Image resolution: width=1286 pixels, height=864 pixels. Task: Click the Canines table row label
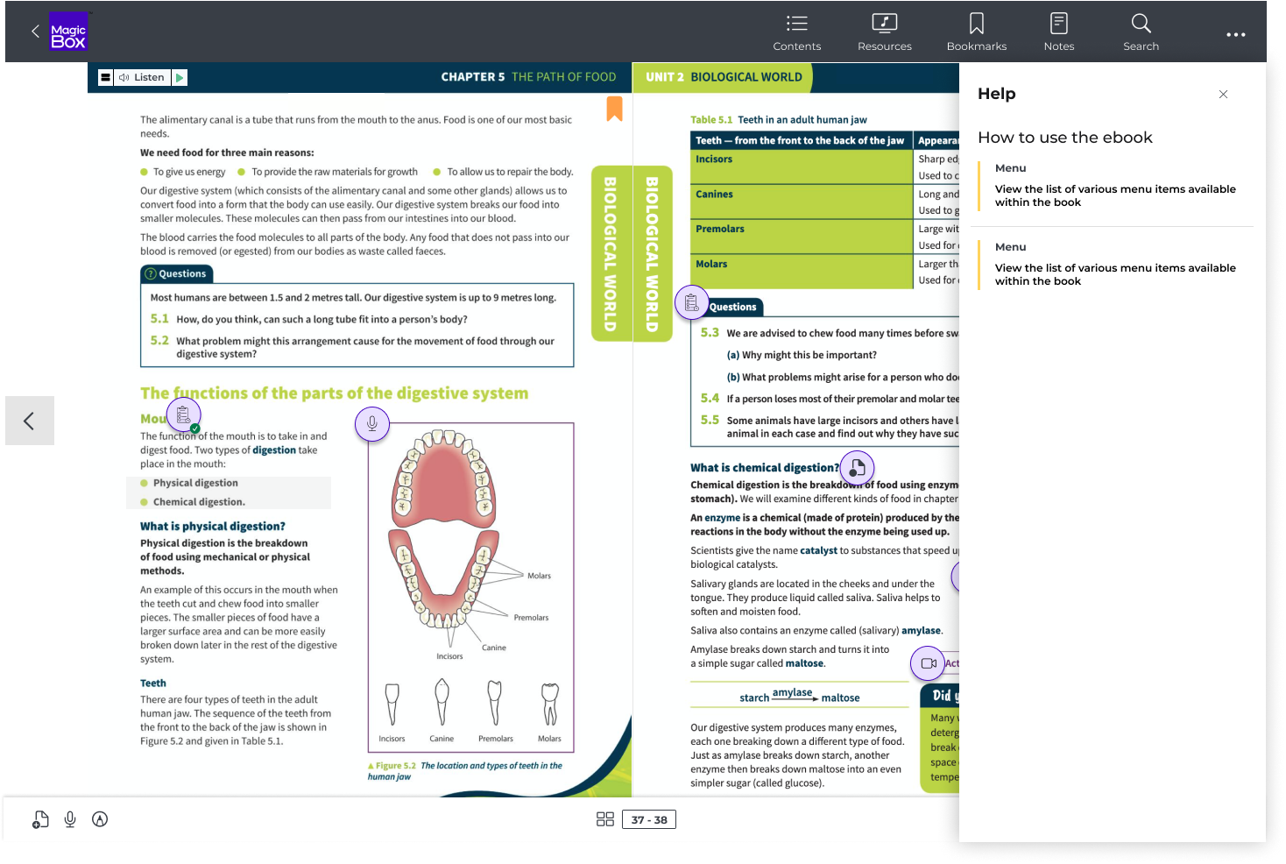(x=714, y=195)
